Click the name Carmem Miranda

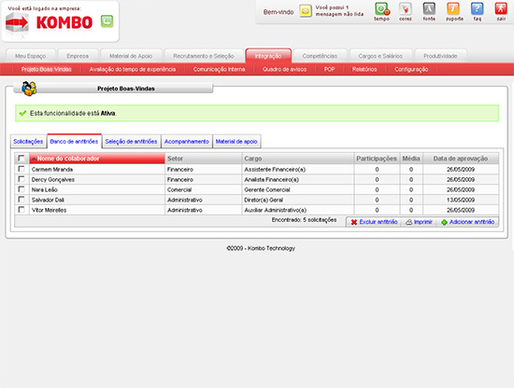click(x=52, y=170)
